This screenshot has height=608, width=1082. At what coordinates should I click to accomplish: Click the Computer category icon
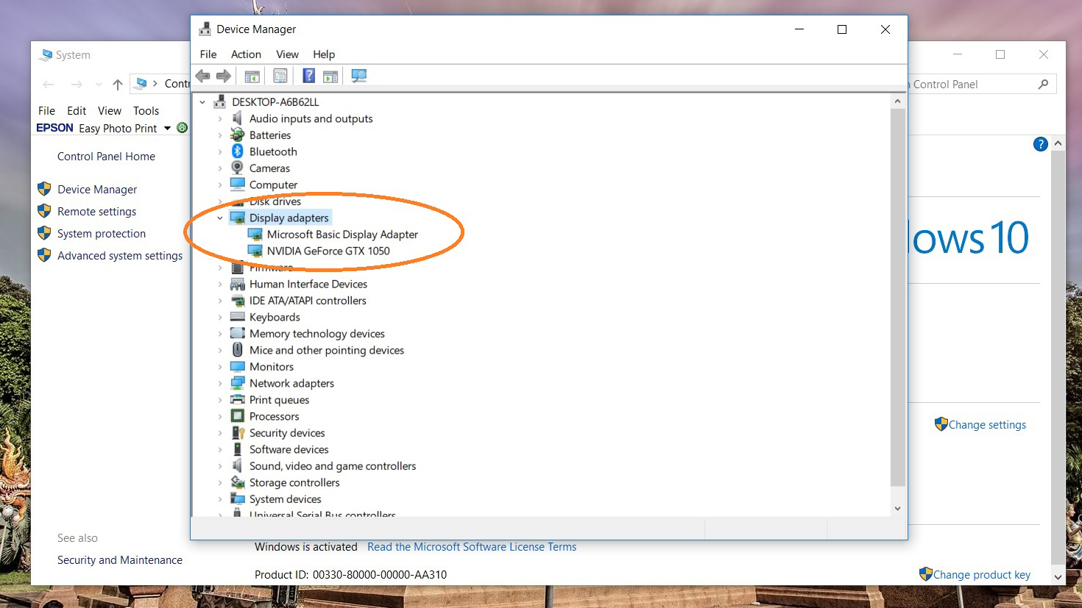237,185
